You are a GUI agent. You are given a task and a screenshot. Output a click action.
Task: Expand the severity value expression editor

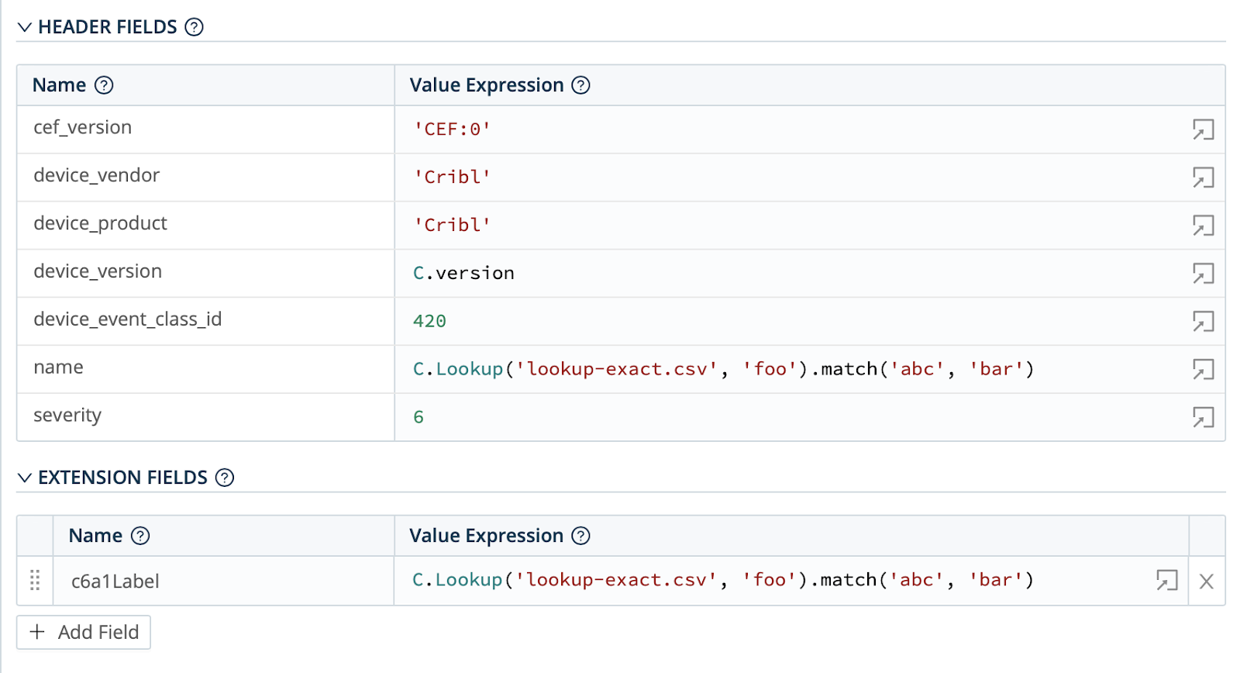tap(1203, 418)
